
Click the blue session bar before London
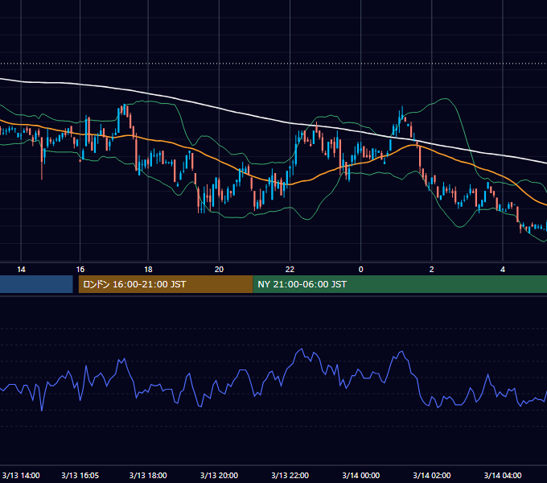(36, 284)
